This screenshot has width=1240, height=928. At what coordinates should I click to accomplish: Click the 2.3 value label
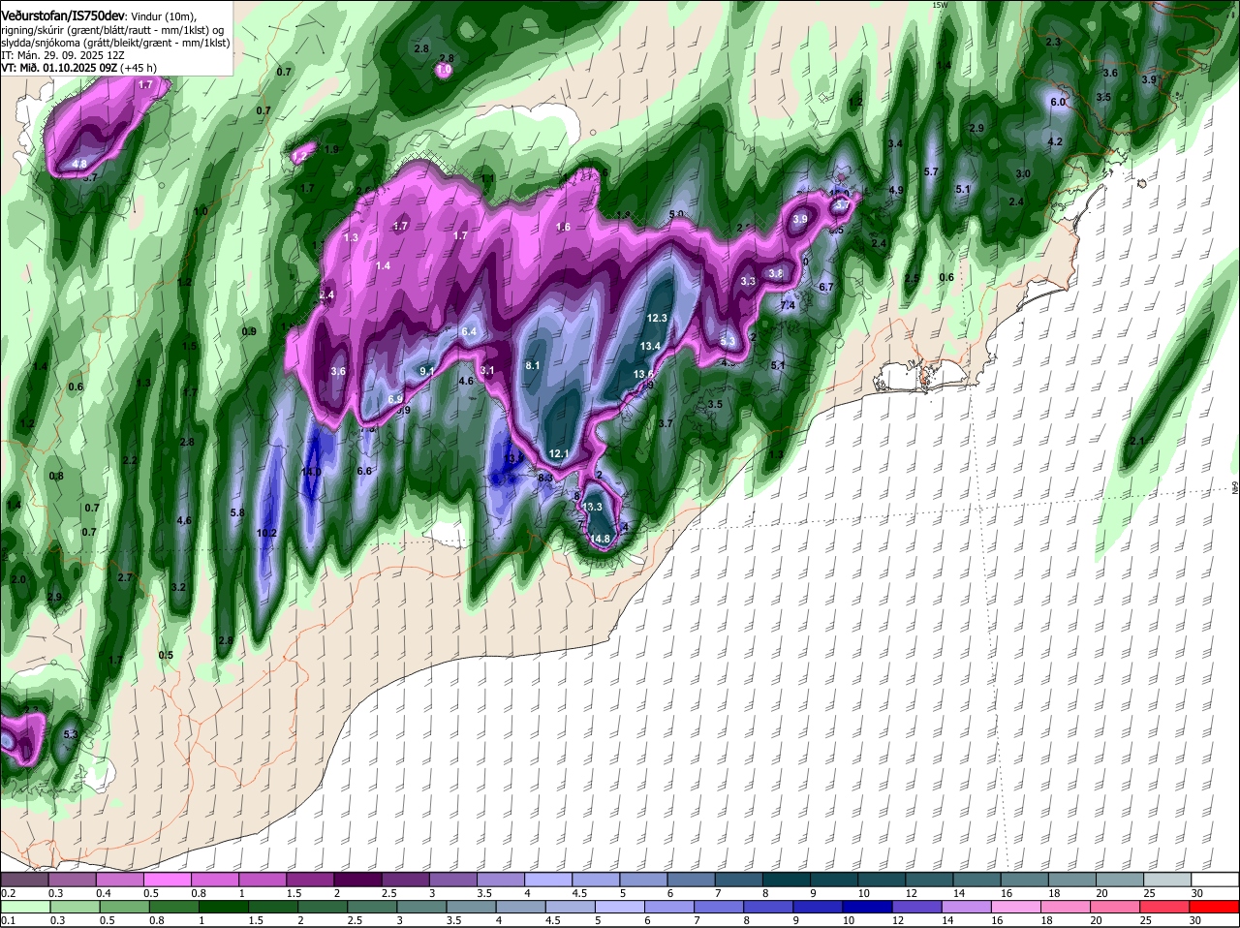coord(1053,43)
